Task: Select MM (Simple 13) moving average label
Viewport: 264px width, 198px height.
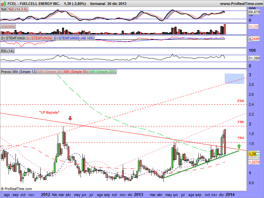Action: pyautogui.click(x=24, y=72)
